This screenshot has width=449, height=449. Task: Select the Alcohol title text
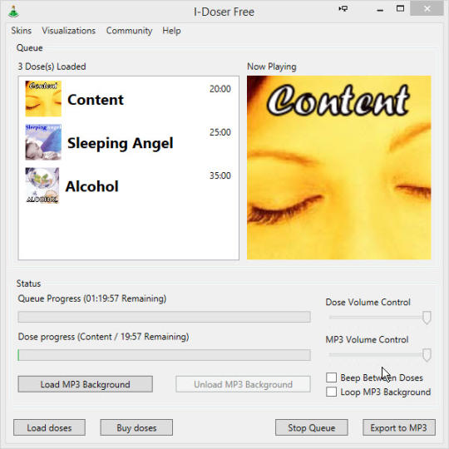92,186
